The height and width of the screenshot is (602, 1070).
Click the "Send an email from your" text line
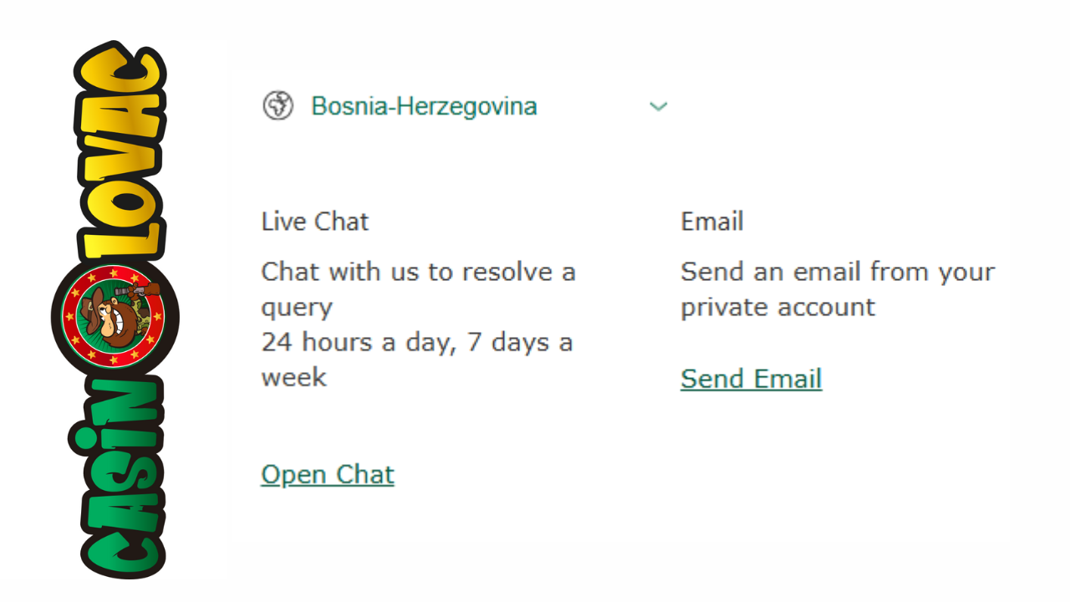[838, 272]
